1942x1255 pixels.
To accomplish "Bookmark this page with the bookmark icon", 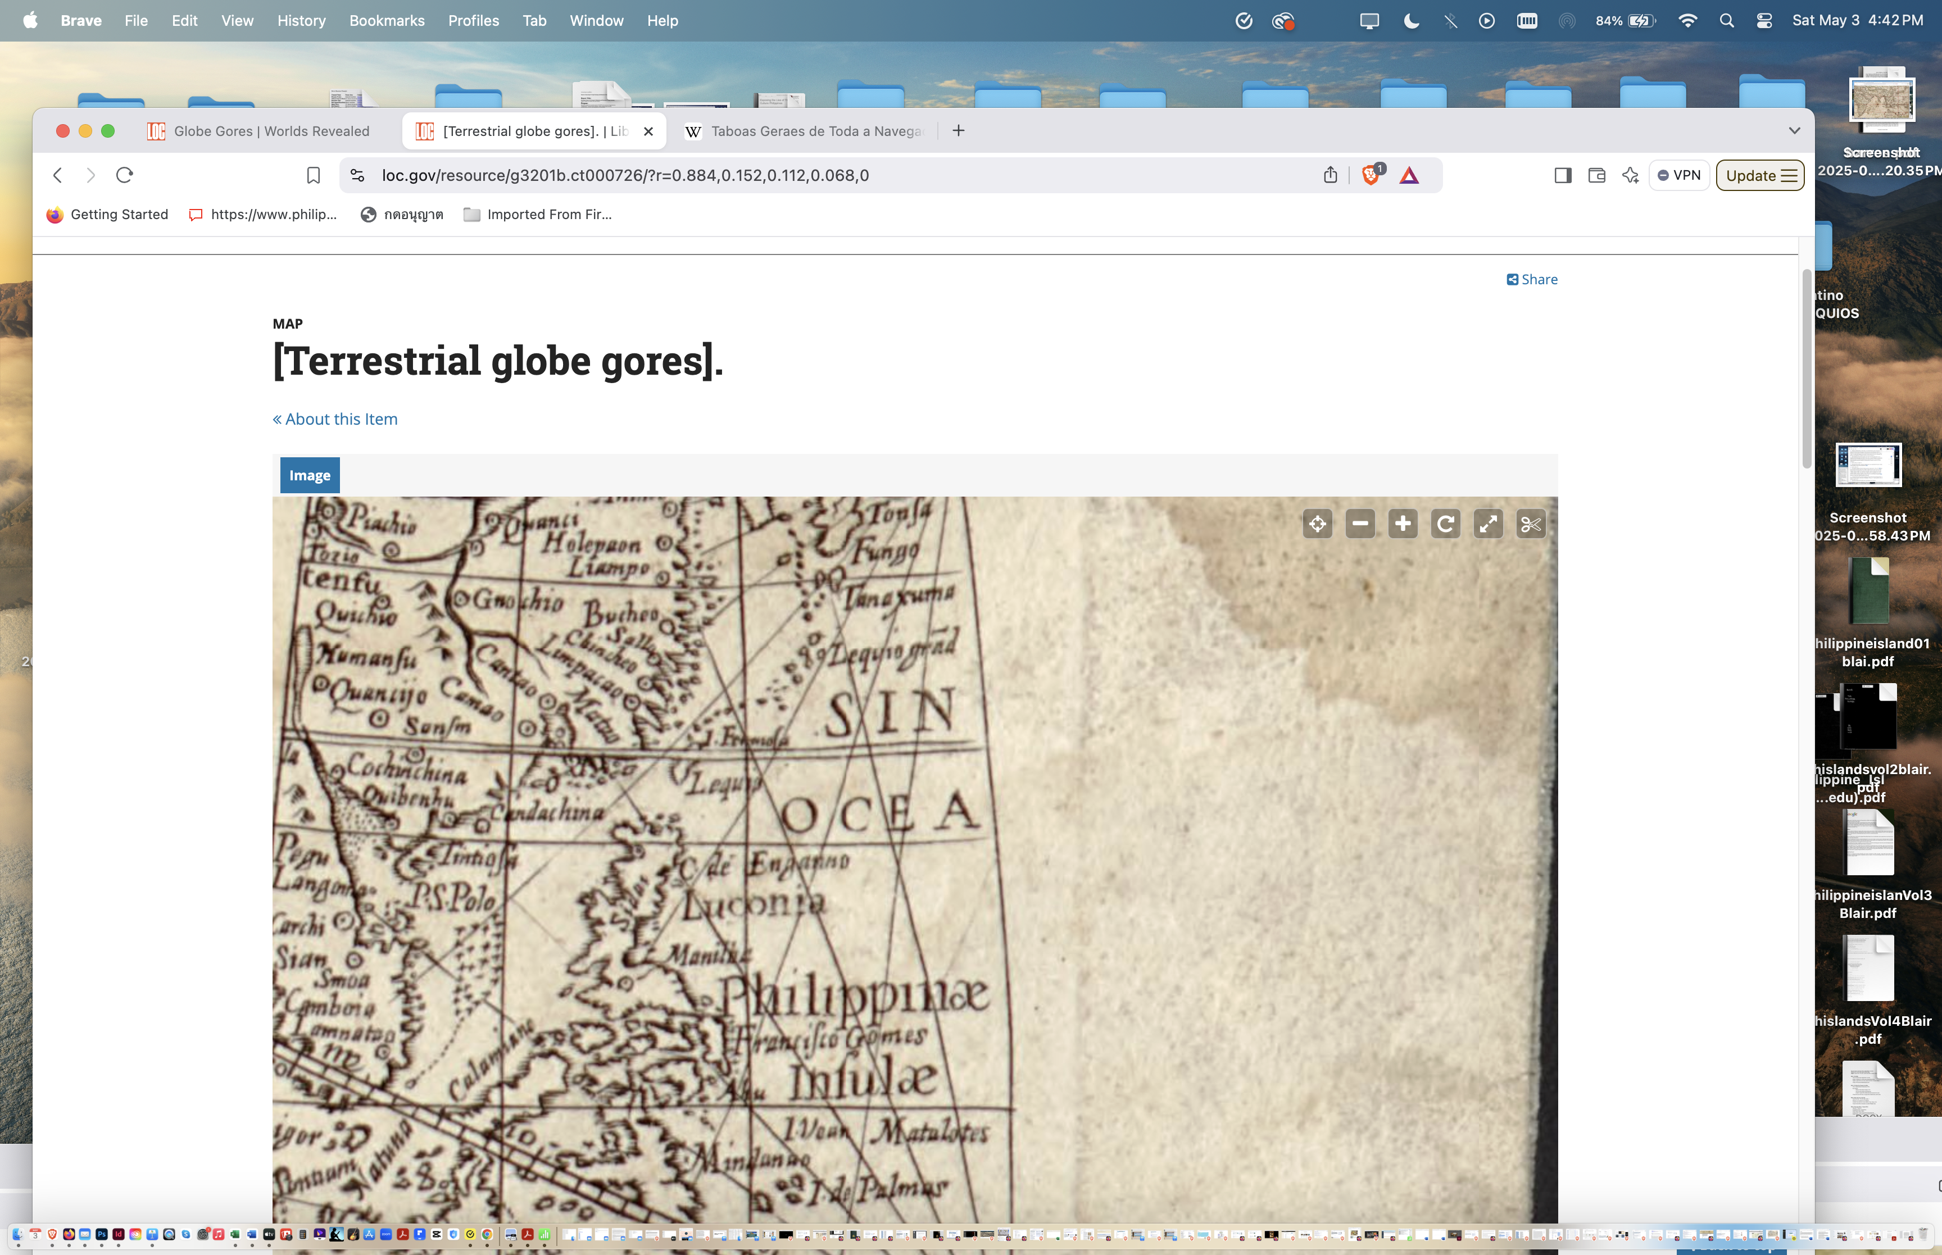I will coord(313,175).
